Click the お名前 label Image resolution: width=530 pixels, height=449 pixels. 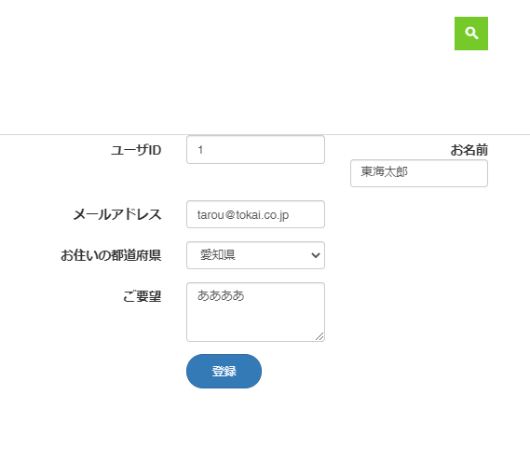(x=469, y=150)
